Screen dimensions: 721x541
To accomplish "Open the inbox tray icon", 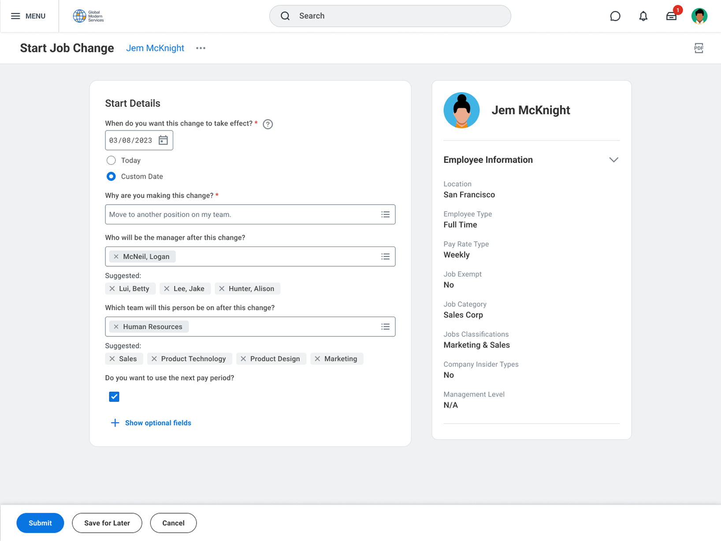I will [x=671, y=16].
